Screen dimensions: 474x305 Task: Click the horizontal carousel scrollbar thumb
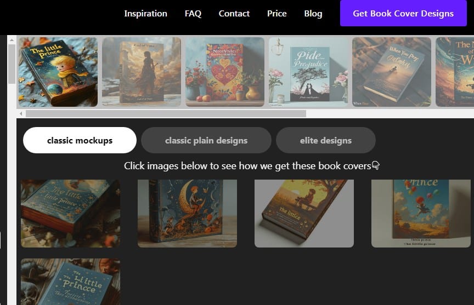click(166, 114)
